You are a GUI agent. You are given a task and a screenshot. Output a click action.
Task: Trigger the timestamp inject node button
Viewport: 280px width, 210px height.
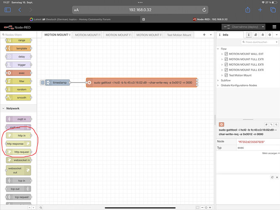coord(42,83)
